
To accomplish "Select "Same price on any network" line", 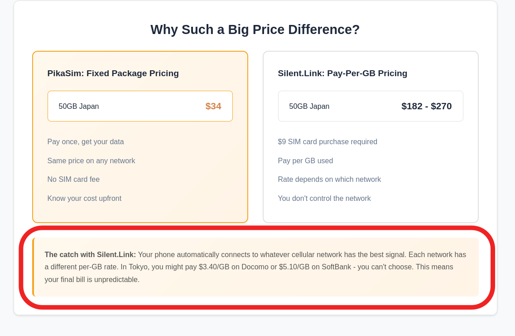I will pos(91,161).
